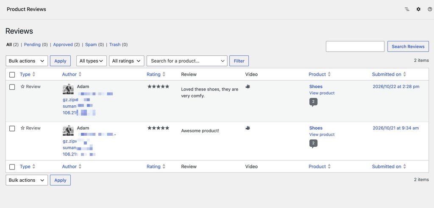Open bottom Bulk actions dropdown
This screenshot has height=208, width=434.
click(27, 180)
